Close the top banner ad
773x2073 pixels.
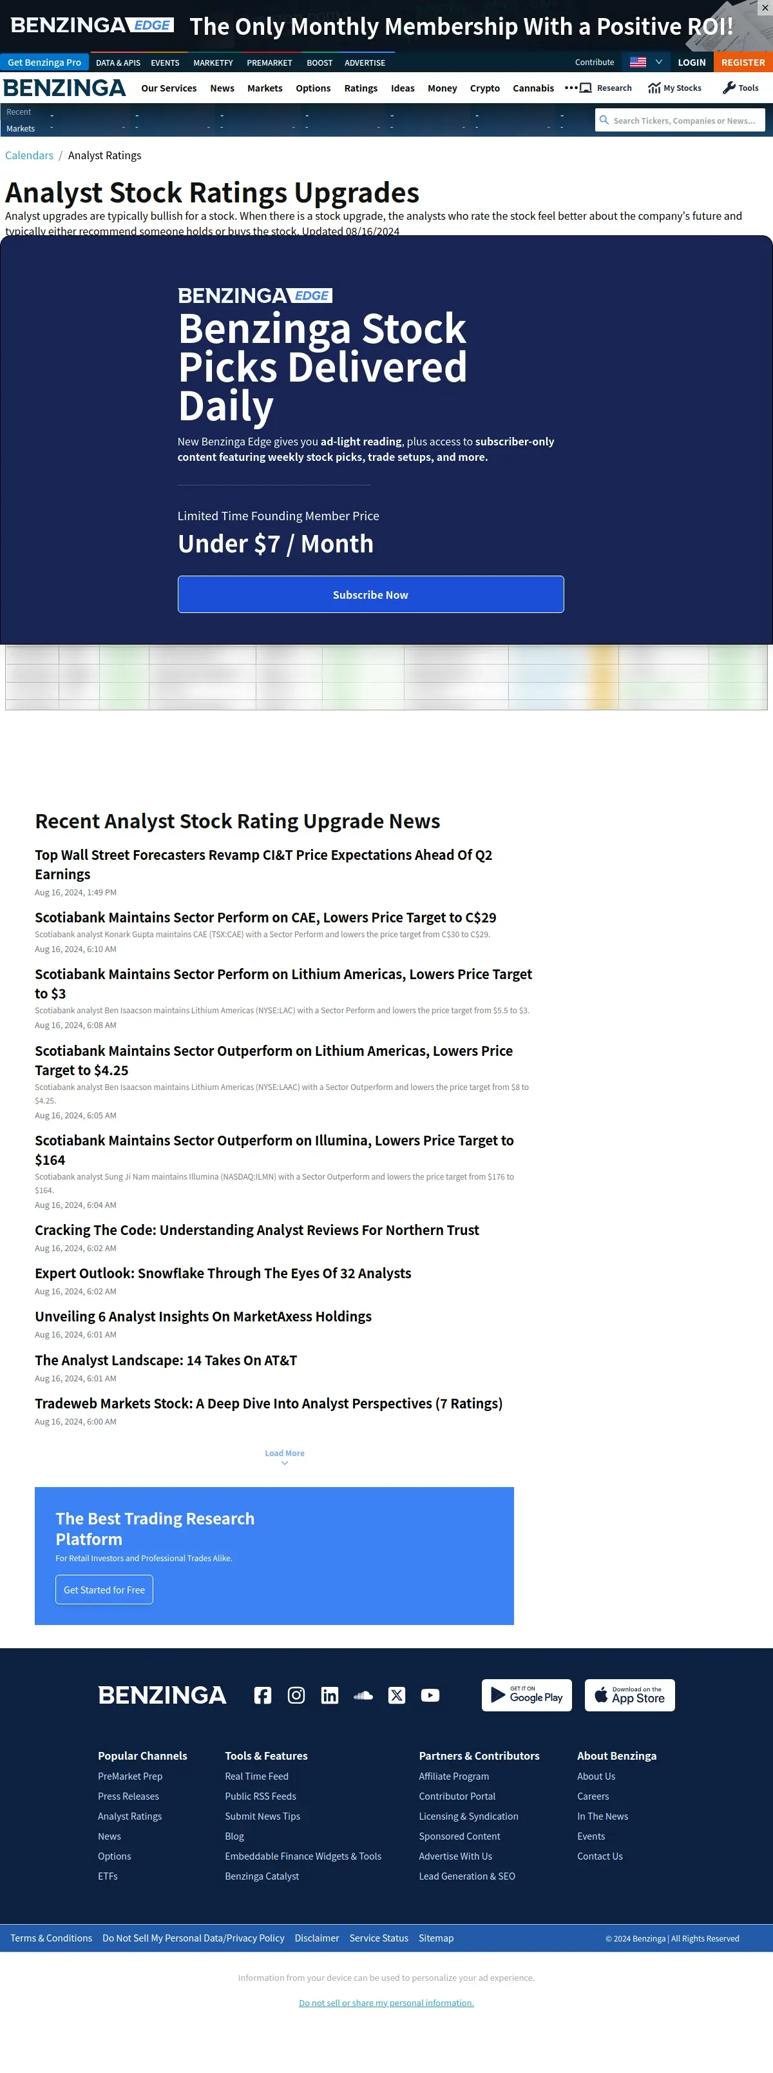764,8
